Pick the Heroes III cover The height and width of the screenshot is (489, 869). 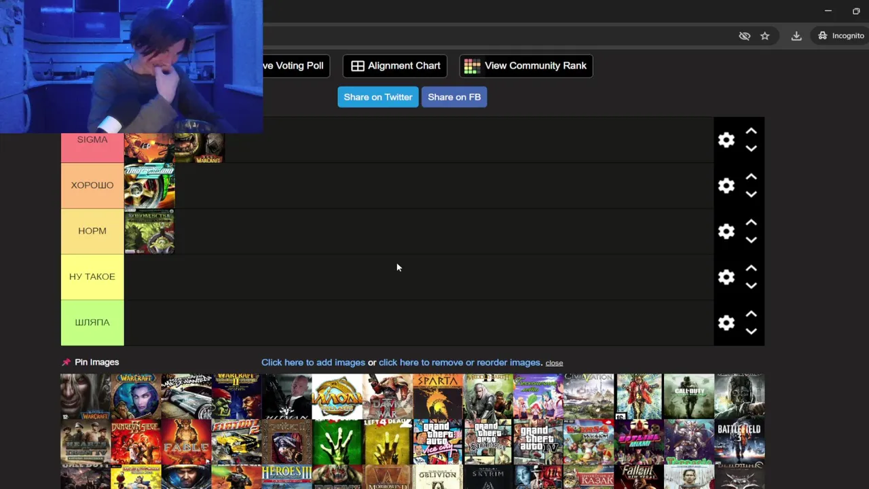pos(286,477)
